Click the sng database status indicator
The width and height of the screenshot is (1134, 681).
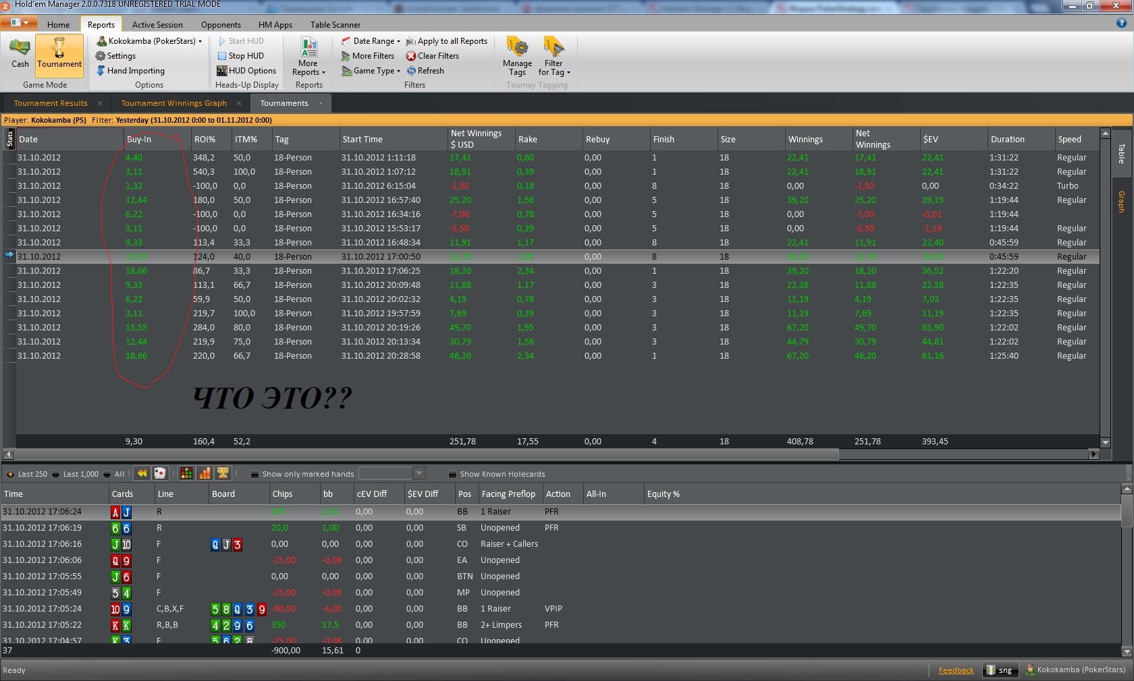(1000, 670)
